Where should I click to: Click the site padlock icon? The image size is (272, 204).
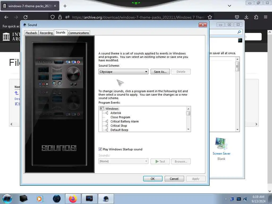click(60, 17)
